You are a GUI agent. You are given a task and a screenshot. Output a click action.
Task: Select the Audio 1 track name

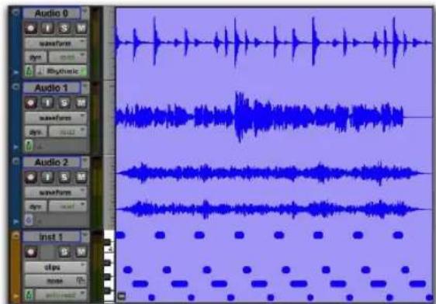pyautogui.click(x=51, y=88)
